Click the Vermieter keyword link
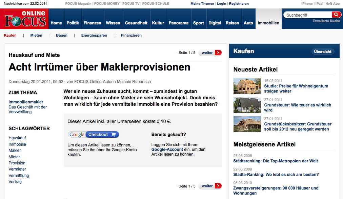 pos(17,169)
